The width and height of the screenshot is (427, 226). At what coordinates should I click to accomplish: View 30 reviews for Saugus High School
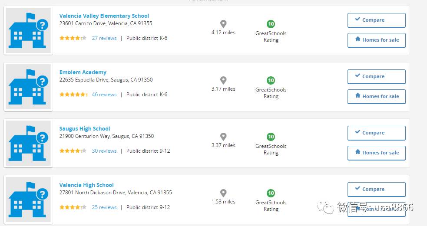pyautogui.click(x=104, y=151)
